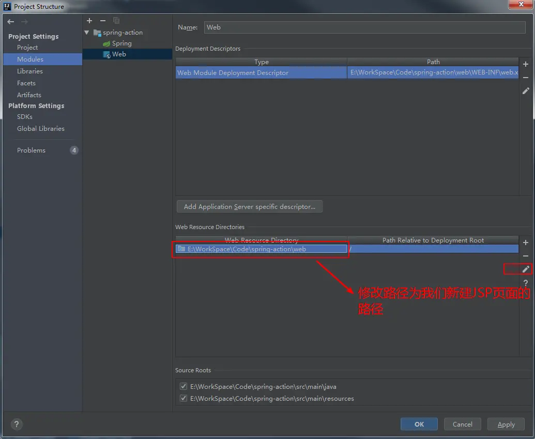
Task: Close the Project Structure dialog
Action: [521, 5]
